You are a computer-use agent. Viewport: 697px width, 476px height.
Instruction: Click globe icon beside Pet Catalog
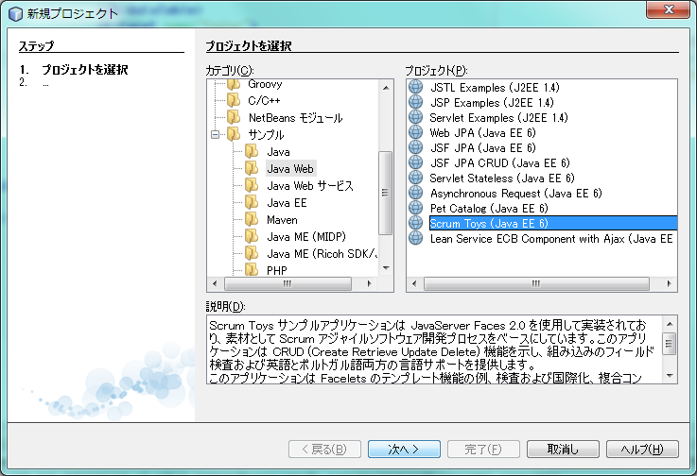tap(415, 208)
